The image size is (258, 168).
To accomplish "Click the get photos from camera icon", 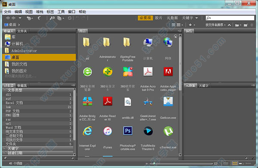I will (x=52, y=18).
